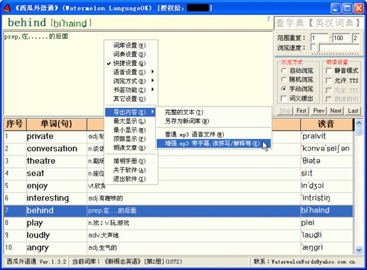Click the 查字典 dictionary search box
Screen dimensions: 367x270
318,23
